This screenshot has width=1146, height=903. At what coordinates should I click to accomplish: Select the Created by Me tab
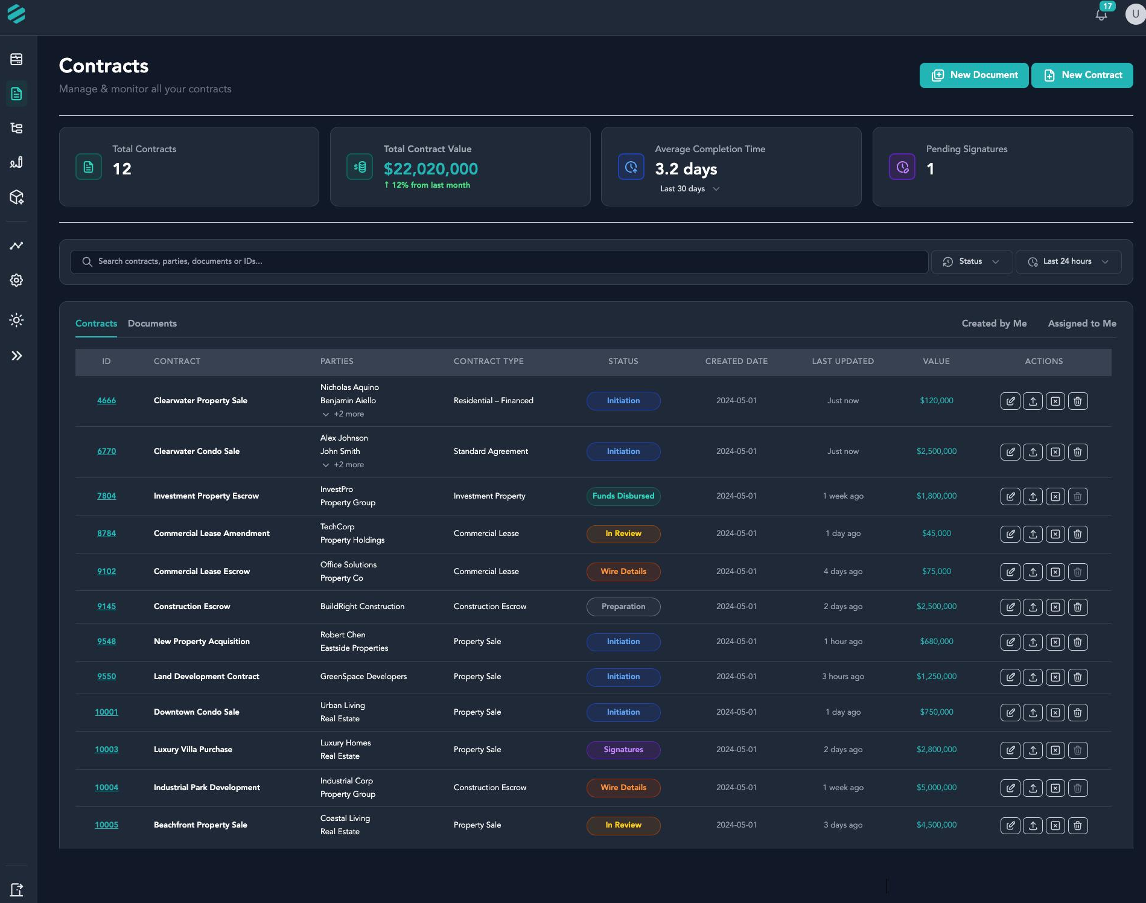click(x=994, y=324)
